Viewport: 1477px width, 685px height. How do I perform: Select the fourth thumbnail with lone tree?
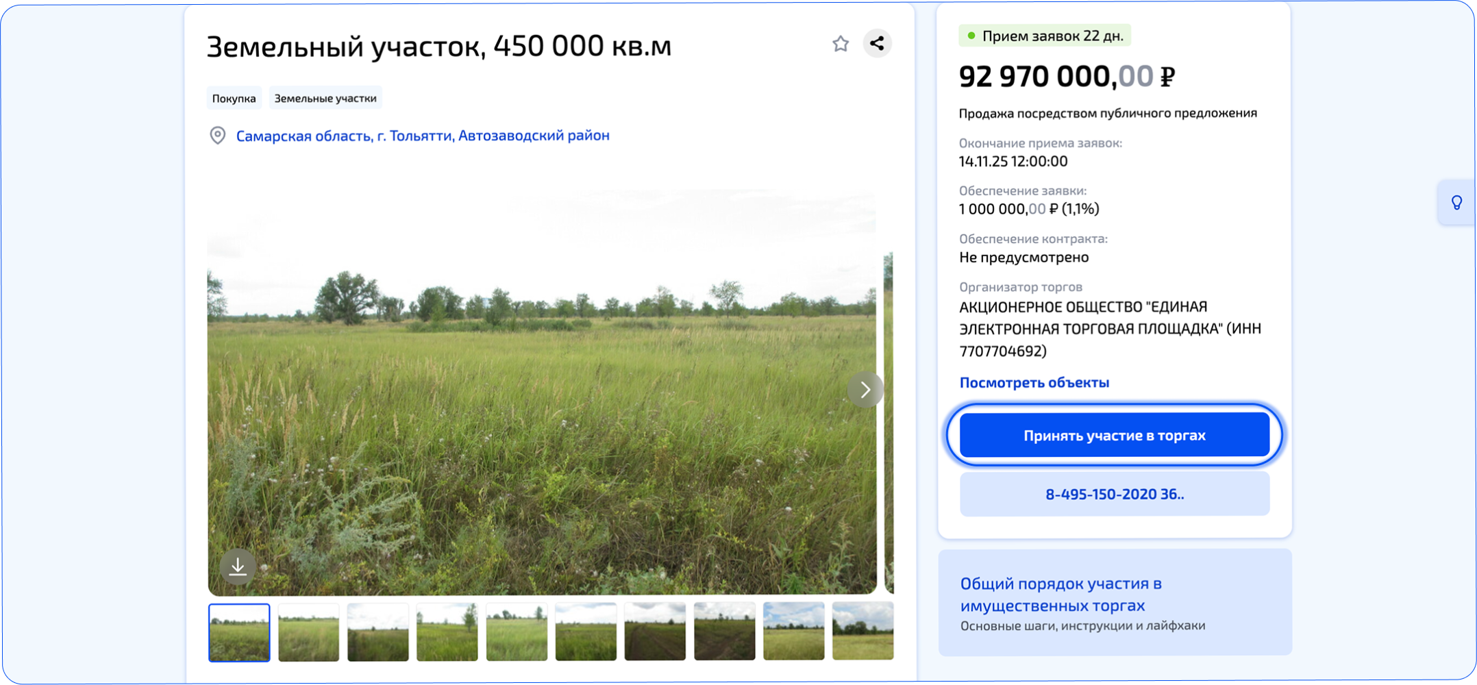pos(447,632)
